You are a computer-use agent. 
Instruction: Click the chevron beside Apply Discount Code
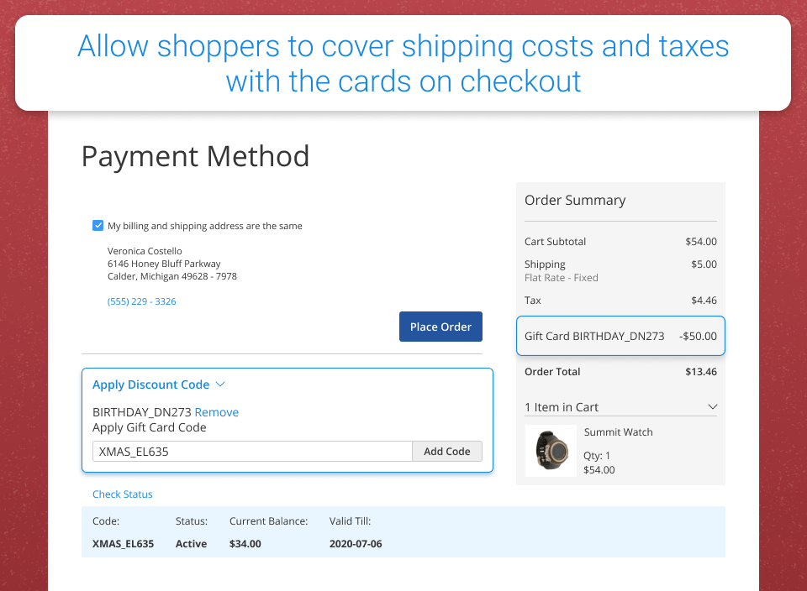(x=221, y=384)
